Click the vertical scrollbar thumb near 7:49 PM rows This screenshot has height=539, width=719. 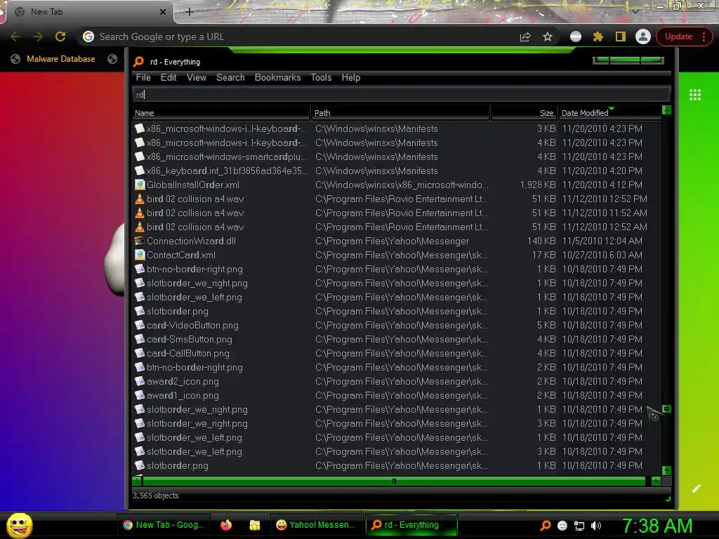click(667, 409)
